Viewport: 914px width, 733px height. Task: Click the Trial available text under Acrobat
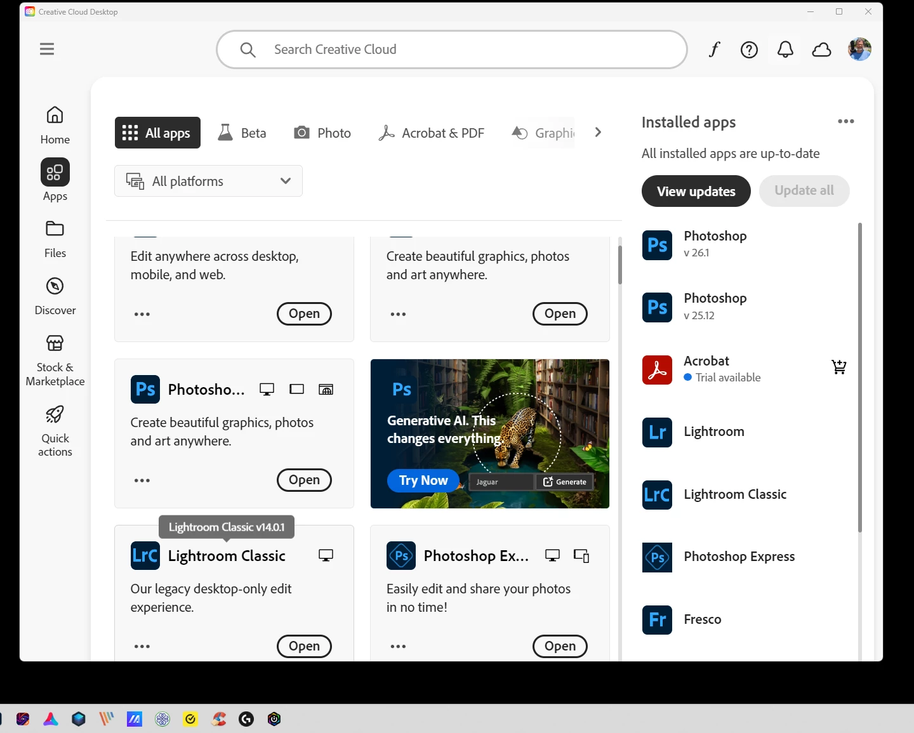(727, 377)
